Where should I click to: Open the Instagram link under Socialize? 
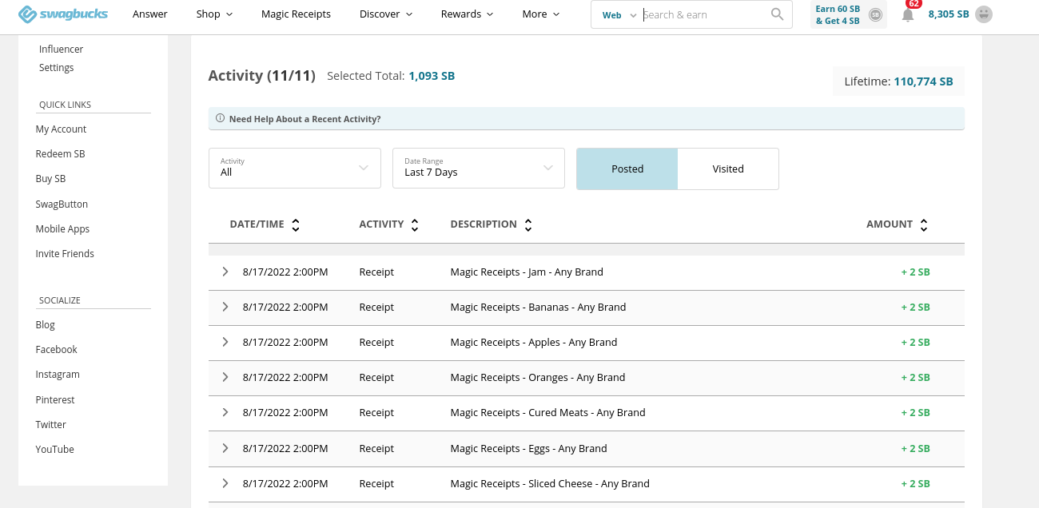tap(58, 374)
